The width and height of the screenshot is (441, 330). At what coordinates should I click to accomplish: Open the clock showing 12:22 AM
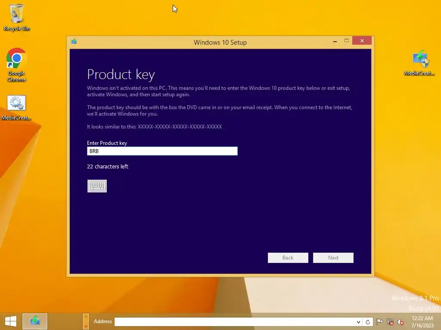[422, 321]
